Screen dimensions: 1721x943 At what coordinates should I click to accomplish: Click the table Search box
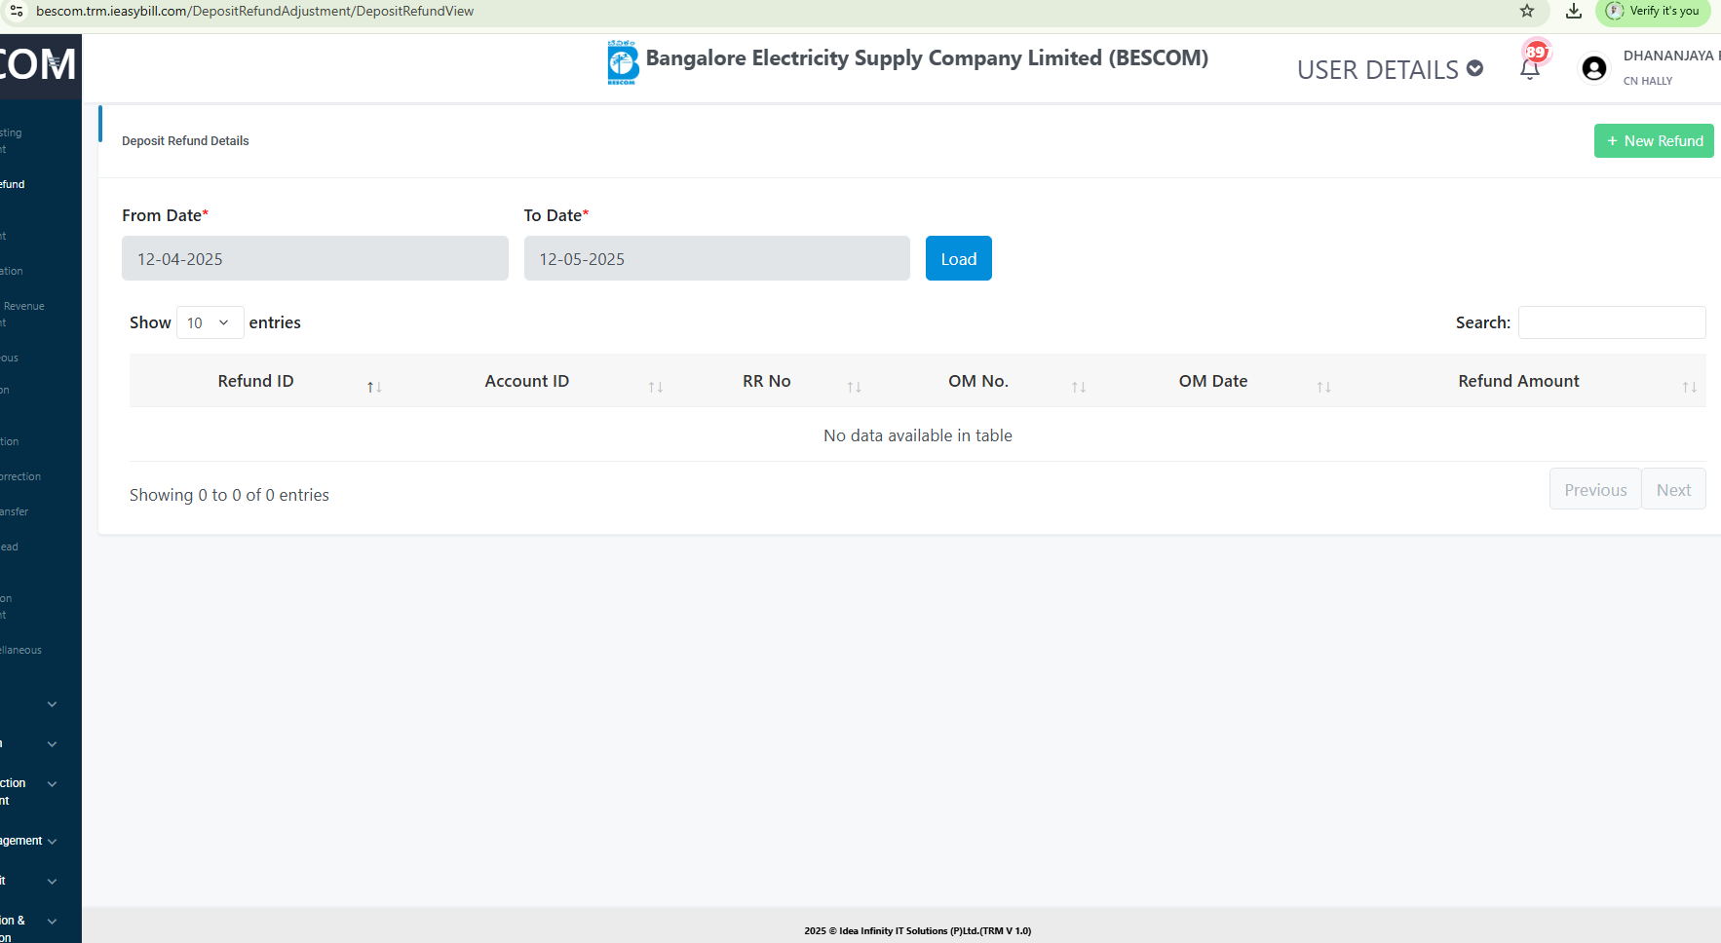(1612, 322)
